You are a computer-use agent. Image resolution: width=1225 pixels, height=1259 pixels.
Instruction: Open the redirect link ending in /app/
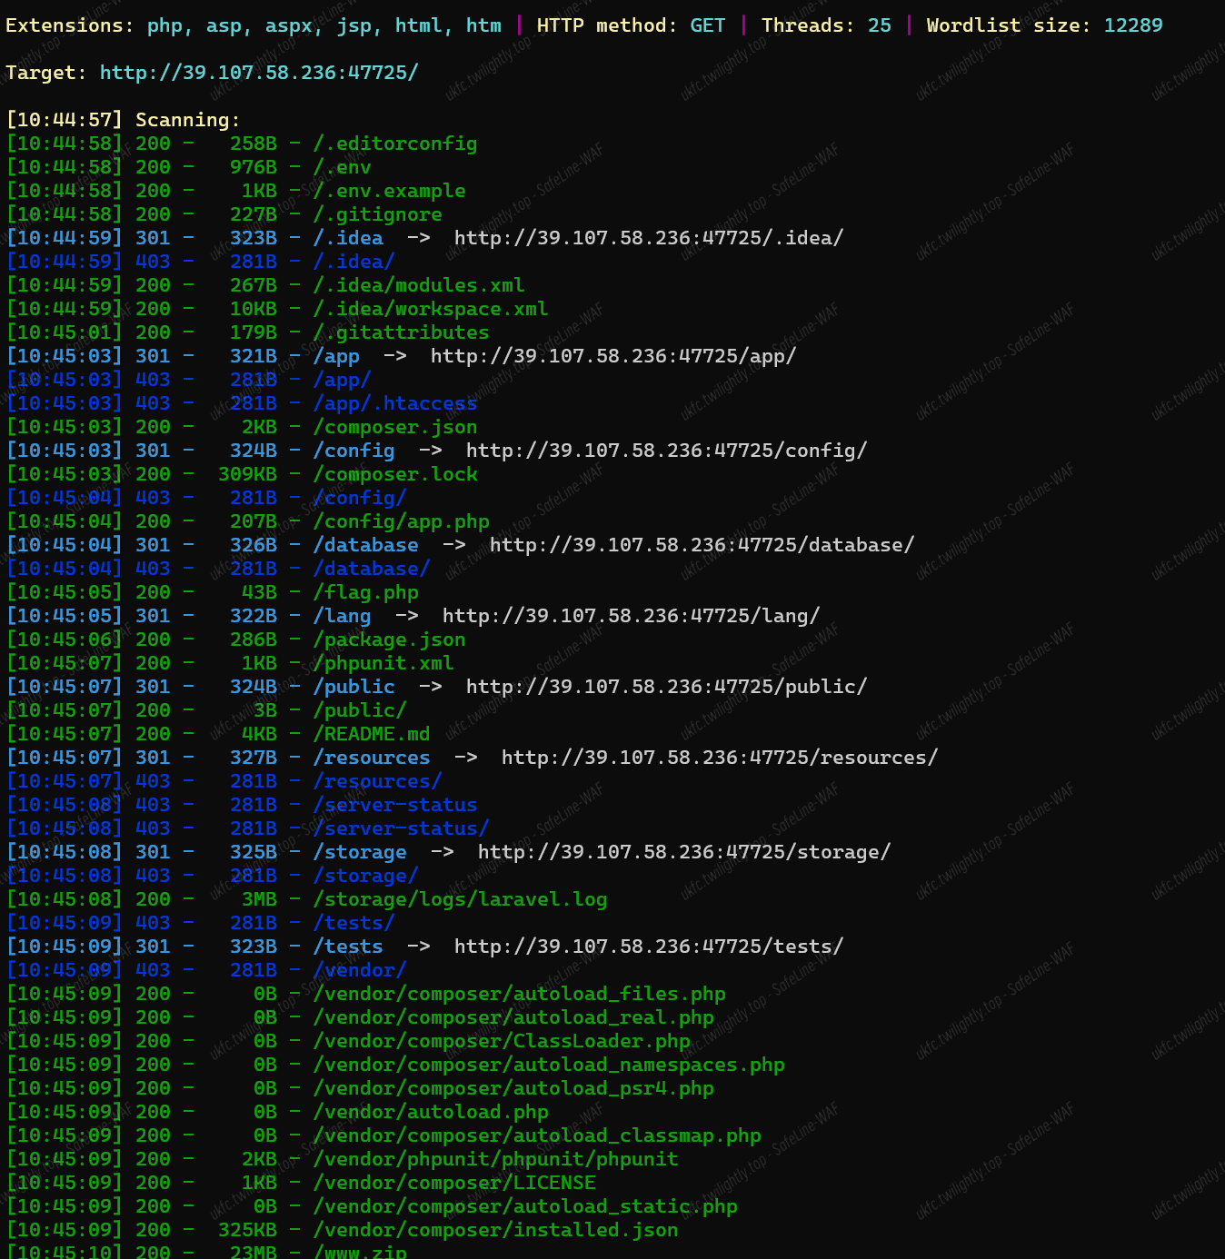click(x=612, y=356)
